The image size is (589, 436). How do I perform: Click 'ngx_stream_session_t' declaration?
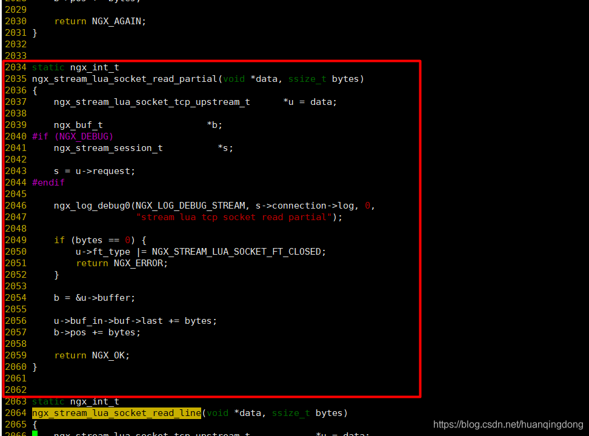point(108,148)
